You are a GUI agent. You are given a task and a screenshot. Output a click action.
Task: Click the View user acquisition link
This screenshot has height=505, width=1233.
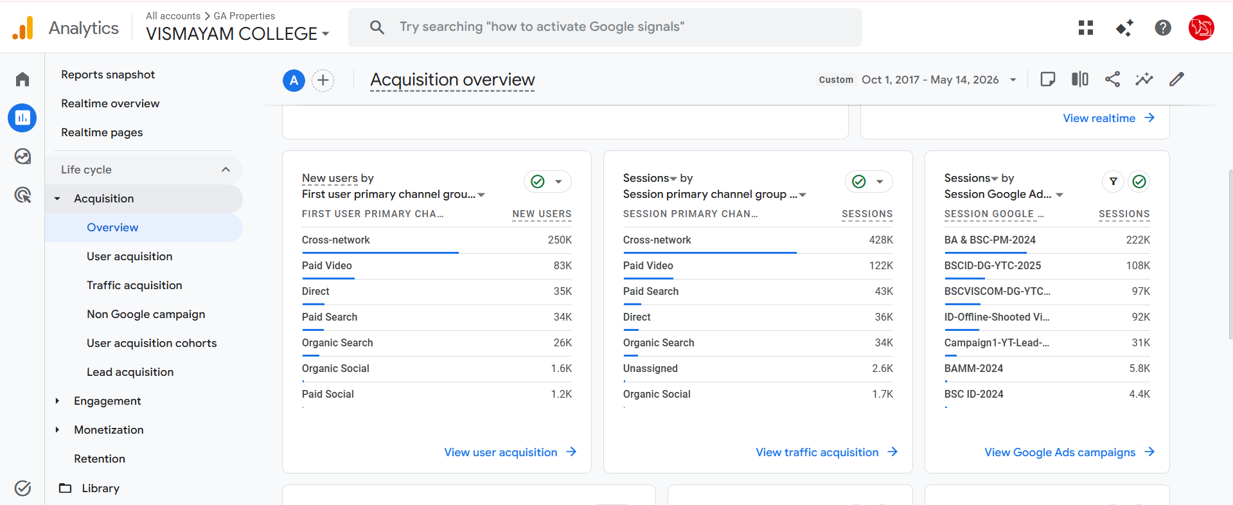[x=501, y=452]
